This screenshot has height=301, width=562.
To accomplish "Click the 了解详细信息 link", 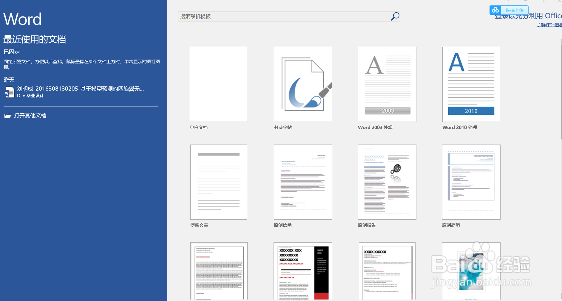I will click(x=549, y=25).
